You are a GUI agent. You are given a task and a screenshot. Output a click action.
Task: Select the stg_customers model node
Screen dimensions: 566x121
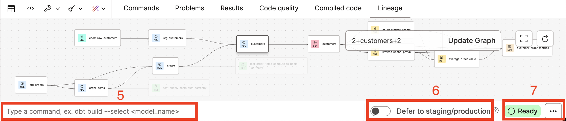[x=167, y=38]
